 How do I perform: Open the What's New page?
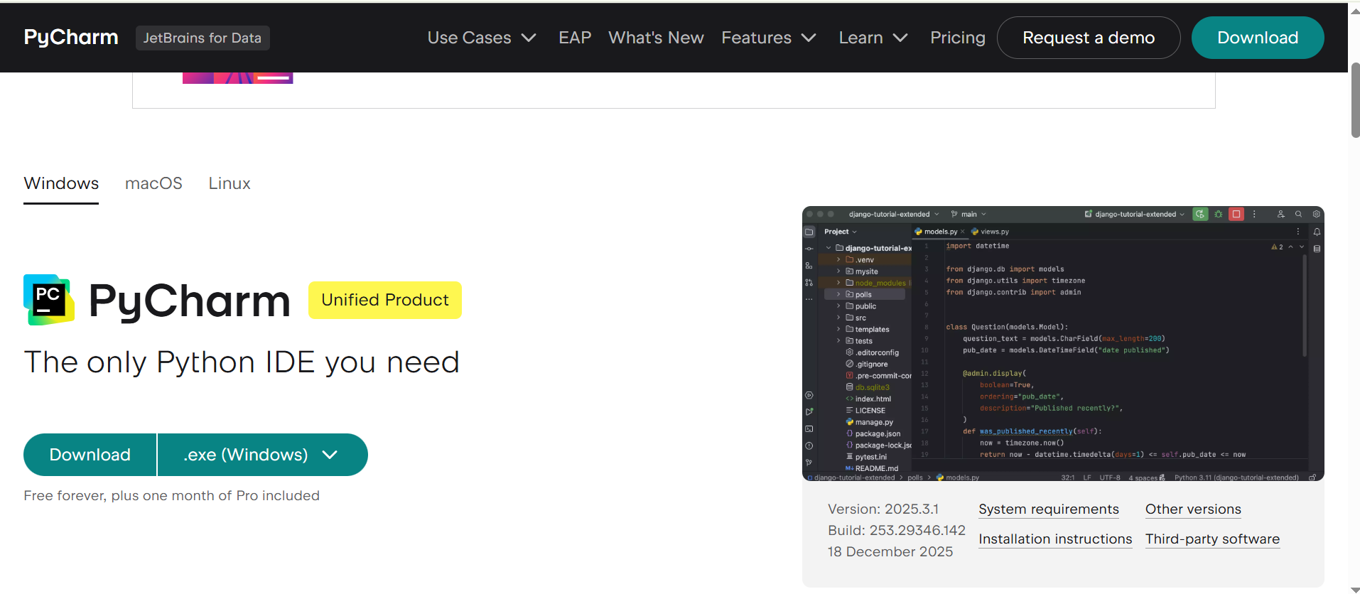[656, 38]
